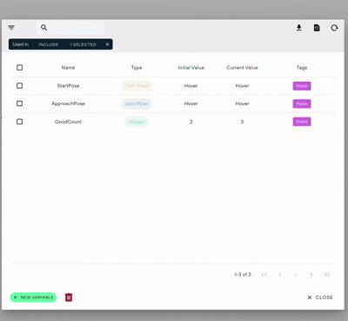Sort by Current Value column header
Image resolution: width=348 pixels, height=321 pixels.
[242, 68]
